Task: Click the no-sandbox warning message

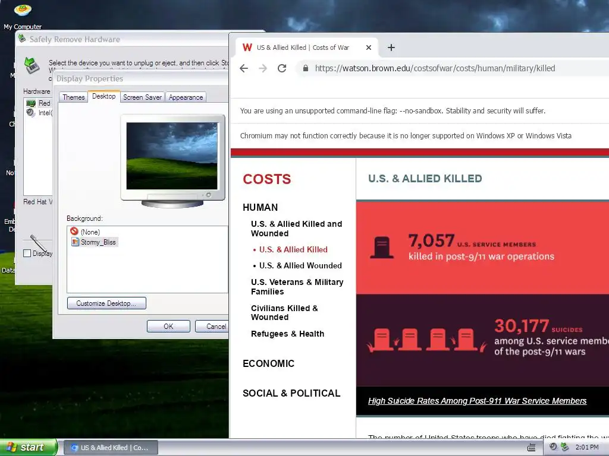Action: point(393,111)
